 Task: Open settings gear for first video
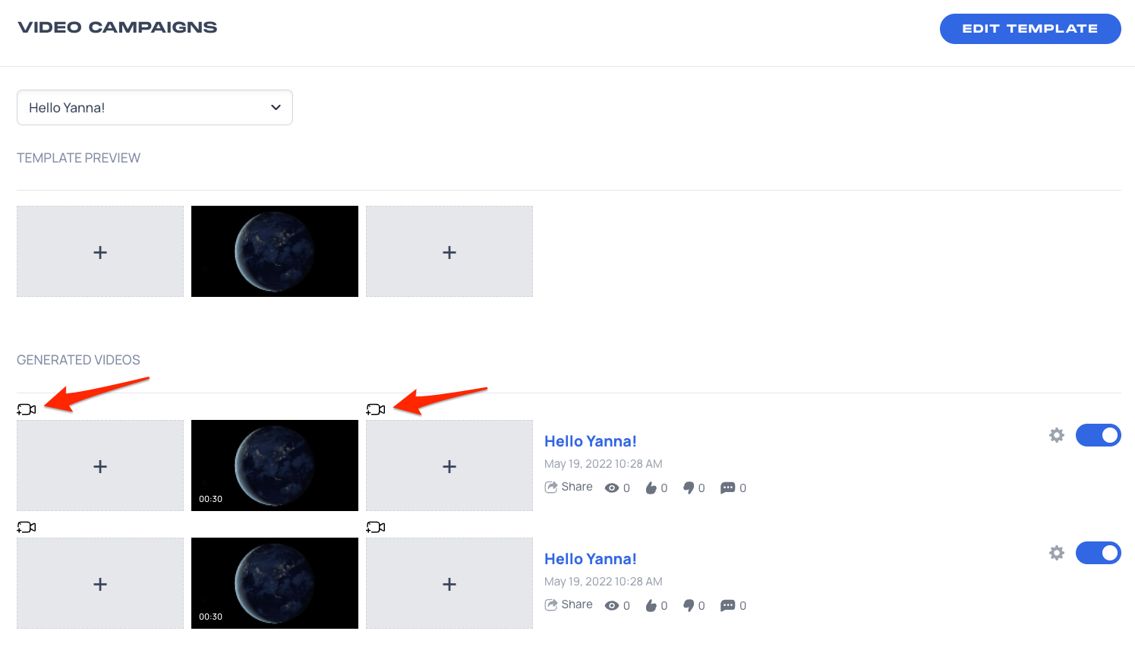(1057, 435)
